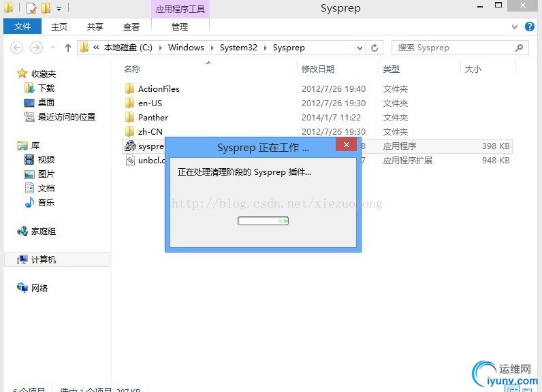Viewport: 542px width, 392px height.
Task: Click System32 in the address path
Action: [x=238, y=48]
